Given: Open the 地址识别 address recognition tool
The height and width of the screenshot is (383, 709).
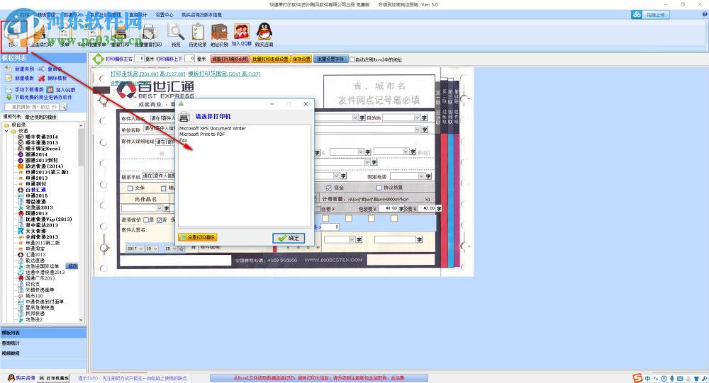Looking at the screenshot, I should click(219, 35).
